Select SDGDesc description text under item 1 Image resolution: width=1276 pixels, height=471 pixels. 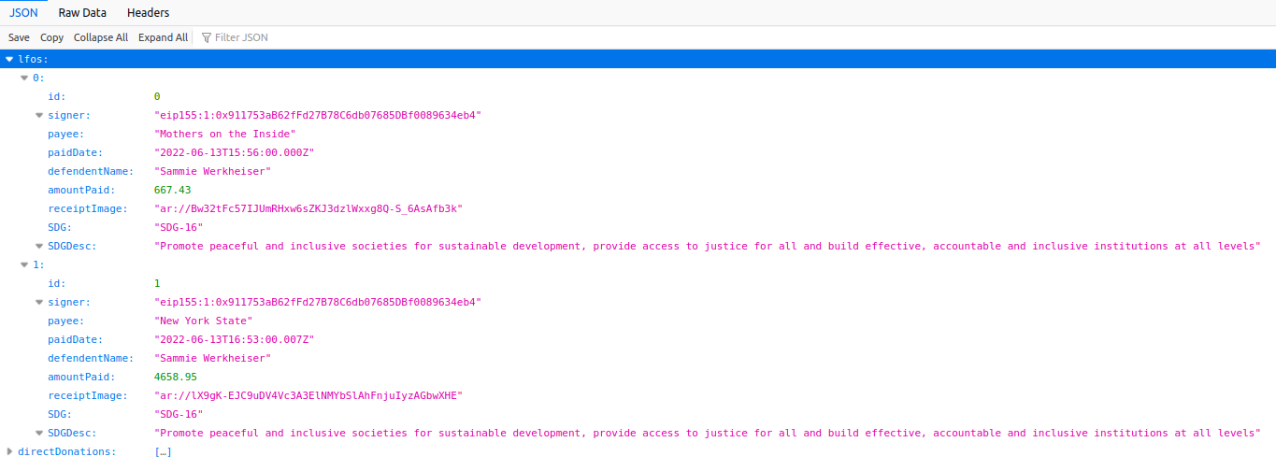click(708, 433)
